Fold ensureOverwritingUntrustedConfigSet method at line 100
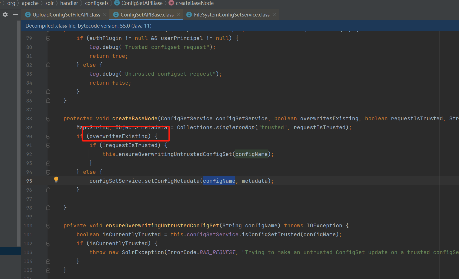Viewport: 459px width, 279px height. click(48, 226)
